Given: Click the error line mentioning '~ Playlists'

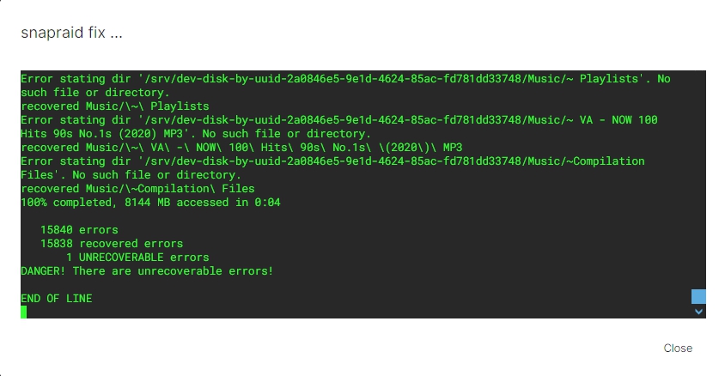Looking at the screenshot, I should click(x=345, y=79).
